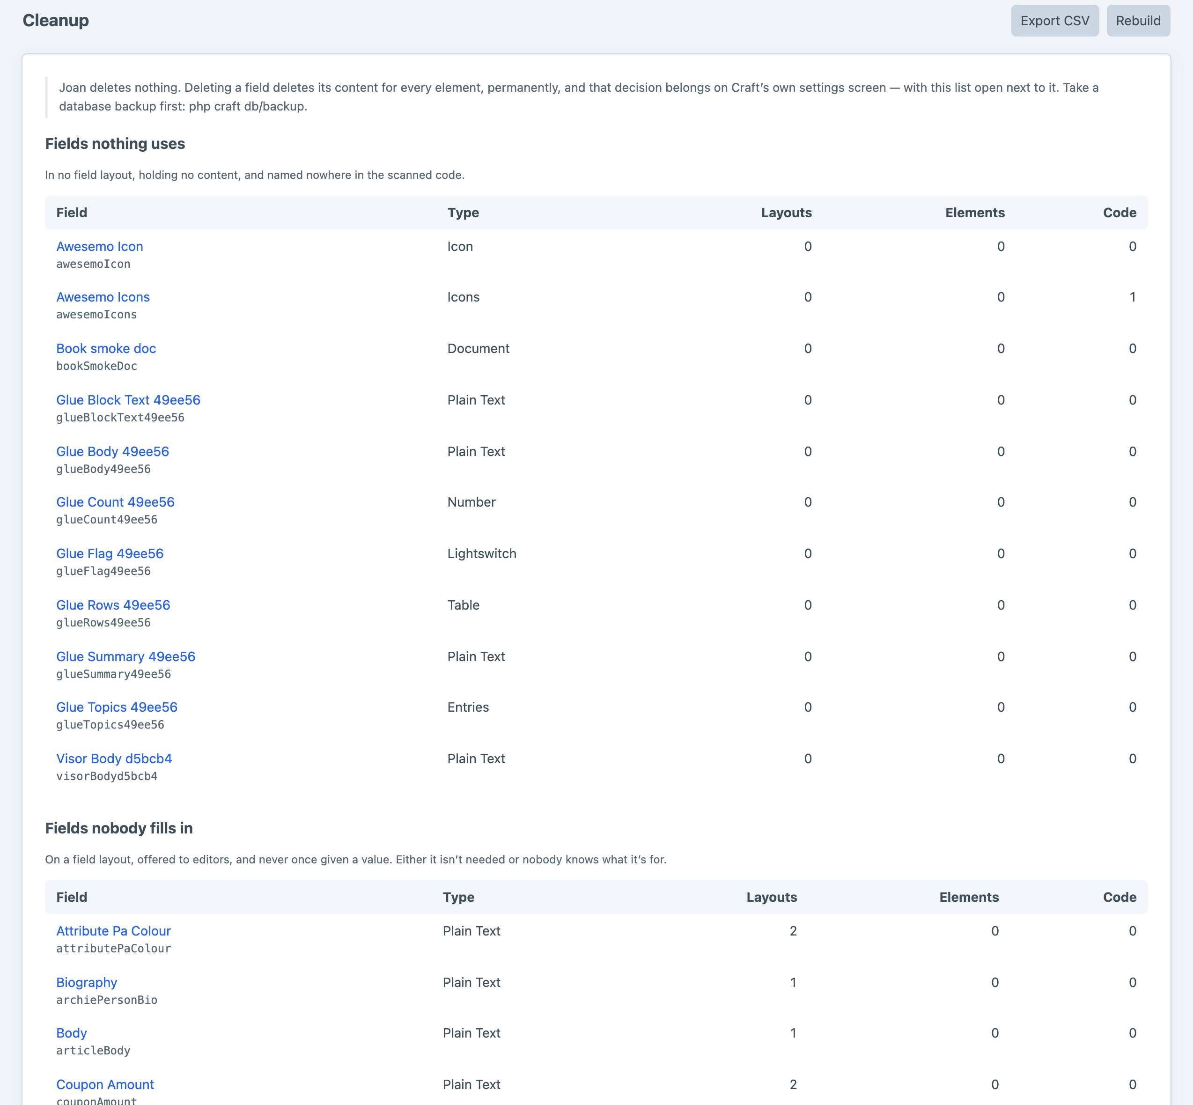The height and width of the screenshot is (1105, 1193).
Task: Select the glueCount49ee56 handle text
Action: pos(106,520)
